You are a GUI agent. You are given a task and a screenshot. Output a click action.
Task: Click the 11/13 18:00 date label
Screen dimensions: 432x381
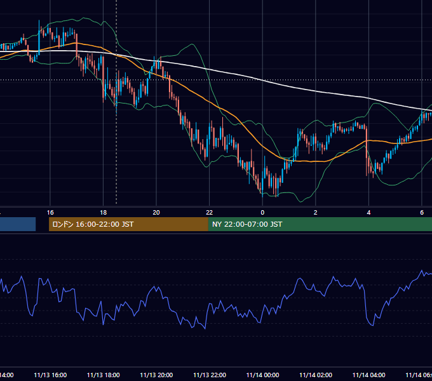click(104, 375)
